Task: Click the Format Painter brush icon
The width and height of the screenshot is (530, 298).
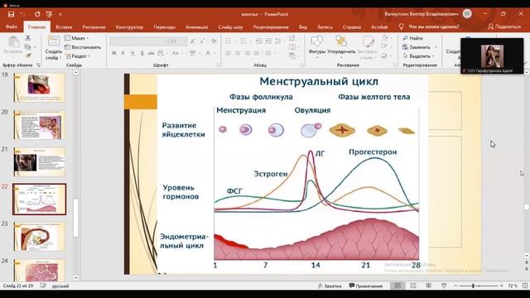Action: 28,55
